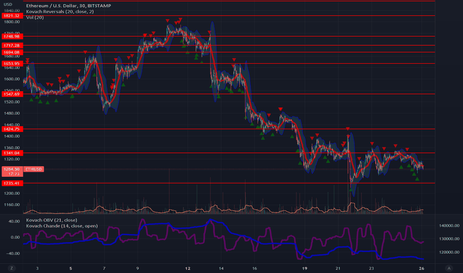Click the 1694.08 price level label
This screenshot has height=273, width=463.
tap(12, 52)
